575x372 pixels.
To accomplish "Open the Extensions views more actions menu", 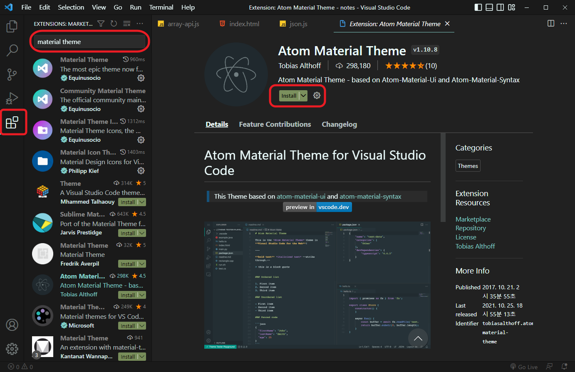I will point(140,24).
